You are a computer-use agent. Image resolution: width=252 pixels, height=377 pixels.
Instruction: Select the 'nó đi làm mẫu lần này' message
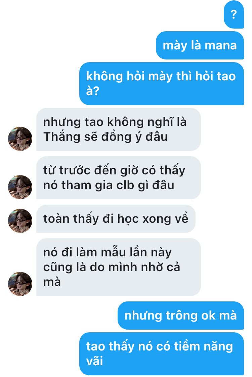click(119, 267)
